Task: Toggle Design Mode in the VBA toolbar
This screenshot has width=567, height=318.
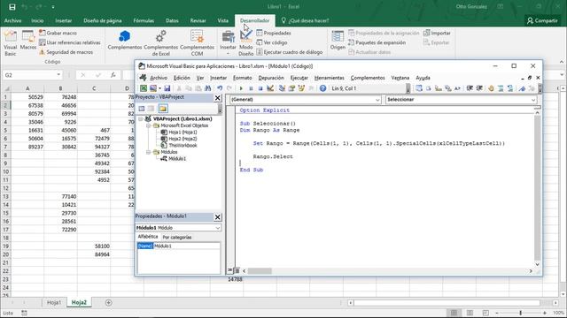Action: tap(269, 88)
